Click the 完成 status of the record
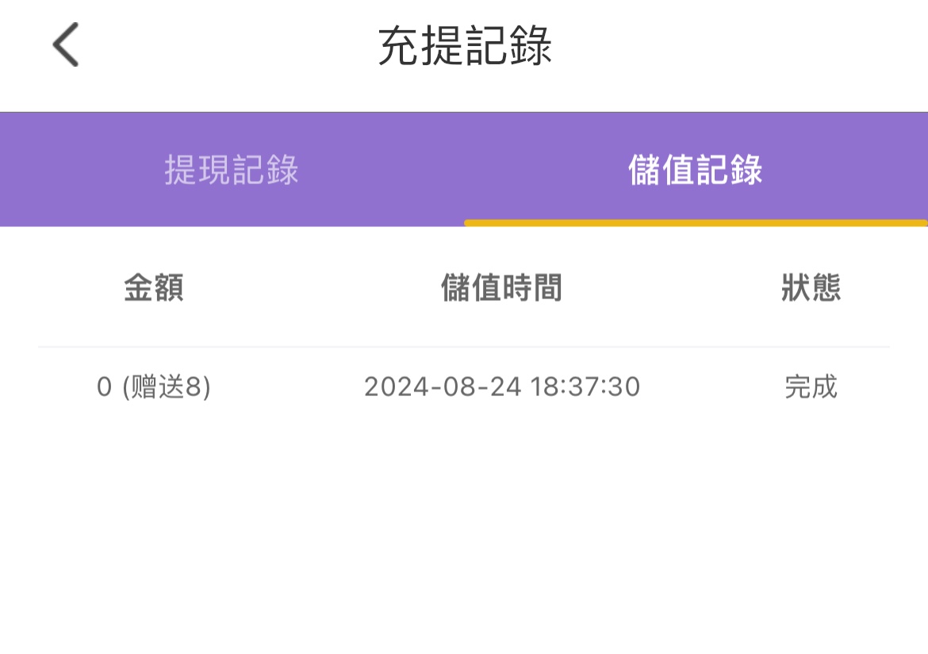Image resolution: width=928 pixels, height=654 pixels. coord(811,387)
